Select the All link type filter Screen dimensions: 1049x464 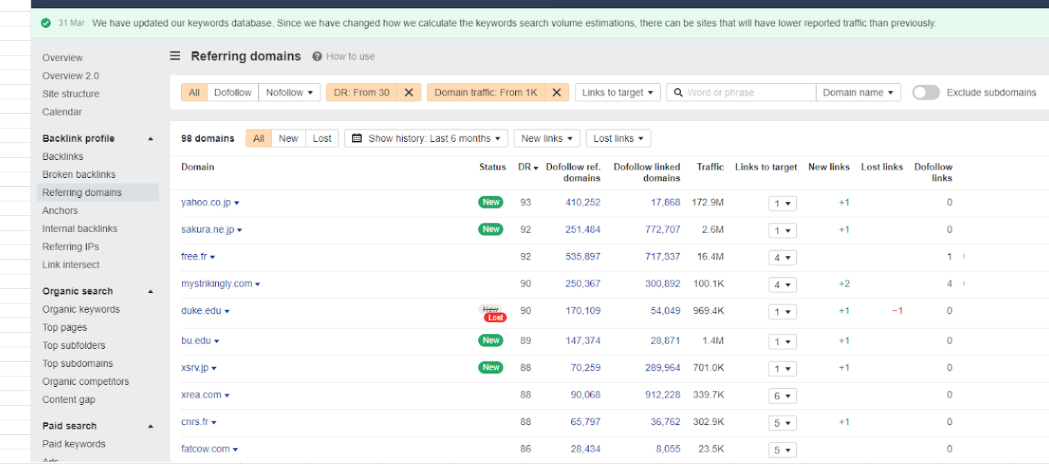tap(194, 92)
